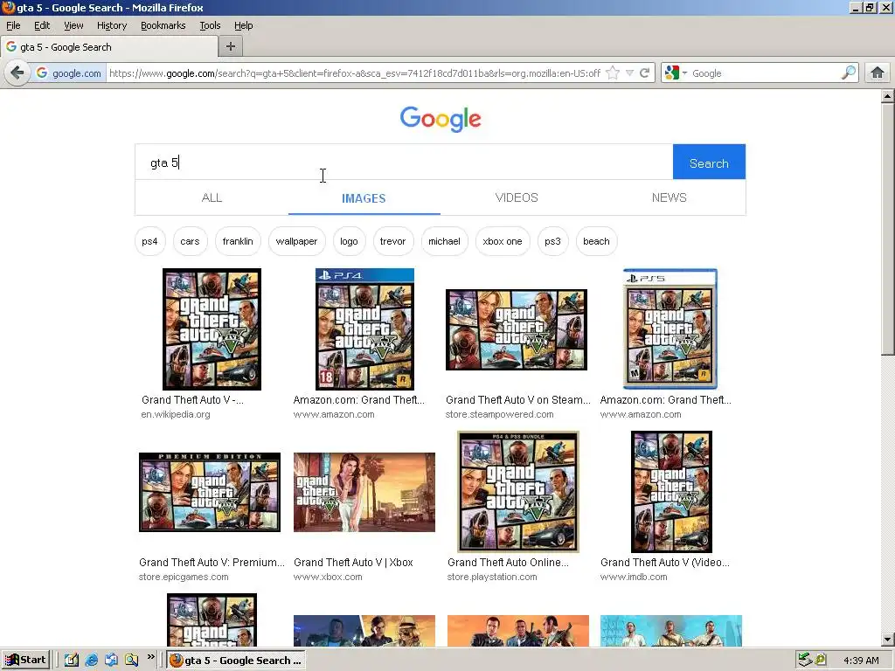Open the Windows Start menu

[25, 661]
